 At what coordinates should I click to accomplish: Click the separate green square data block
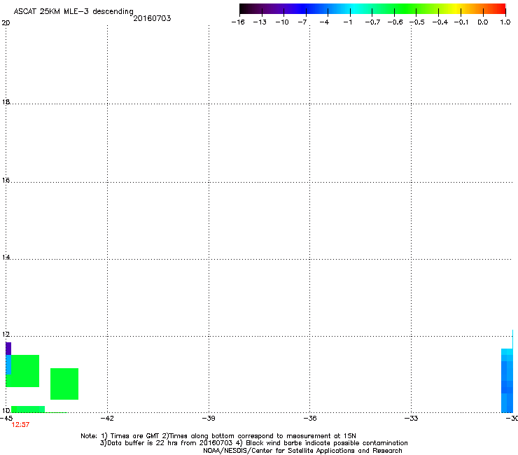(x=64, y=384)
